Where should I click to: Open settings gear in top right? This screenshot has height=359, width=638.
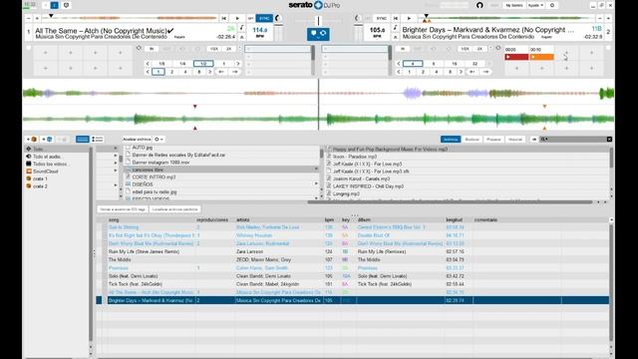[x=552, y=5]
